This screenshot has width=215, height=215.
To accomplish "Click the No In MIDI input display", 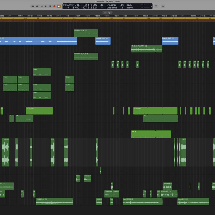I will click(130, 5).
